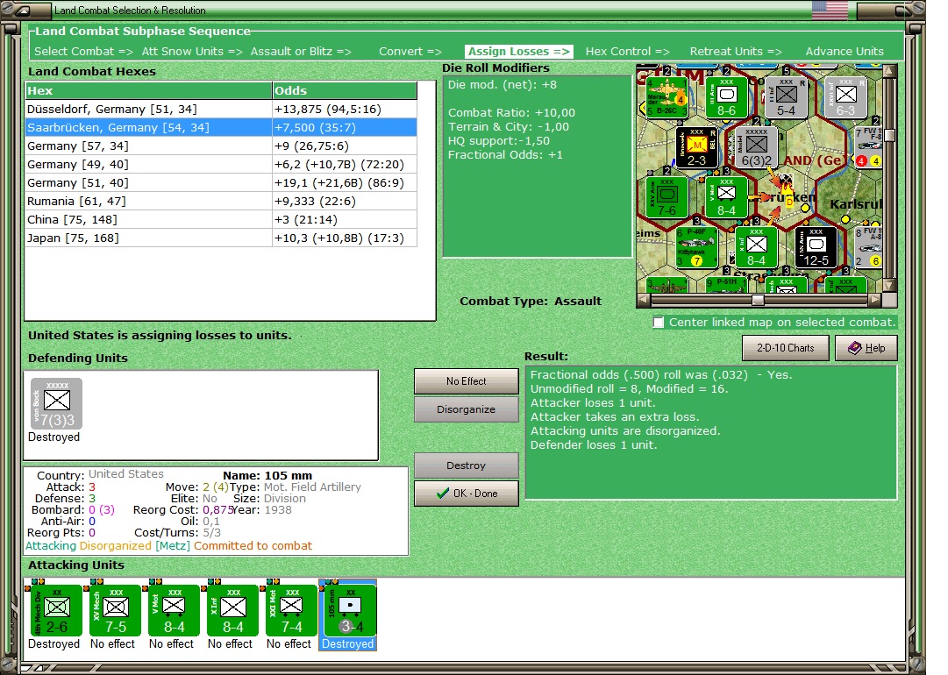Click the Assault or Blitz => subphase step
The height and width of the screenshot is (675, 948).
pyautogui.click(x=301, y=52)
